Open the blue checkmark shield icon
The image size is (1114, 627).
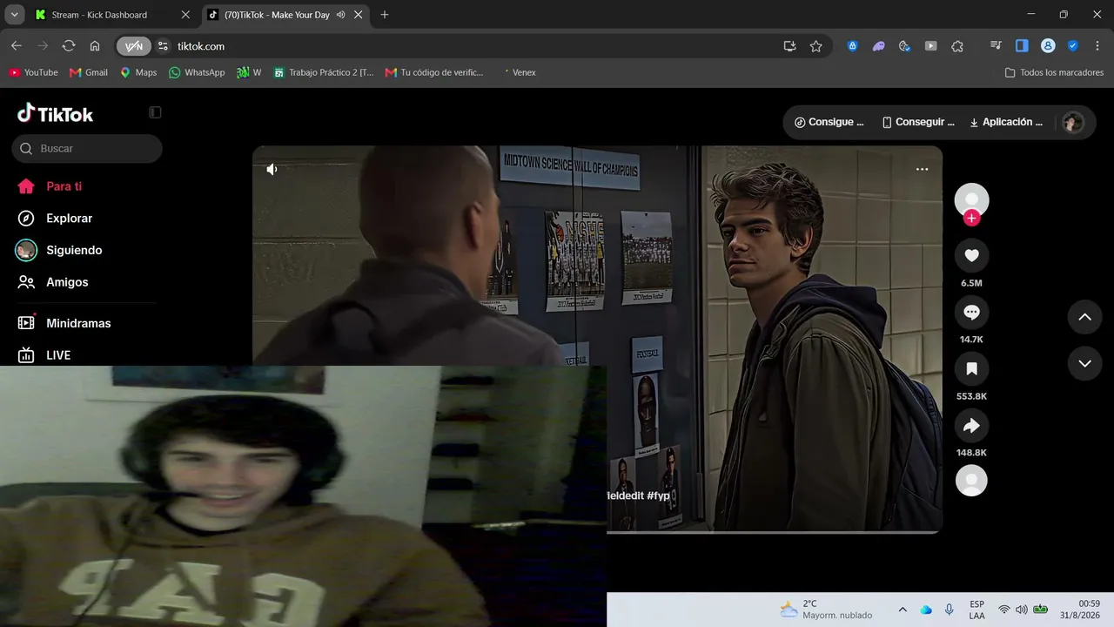(1072, 46)
